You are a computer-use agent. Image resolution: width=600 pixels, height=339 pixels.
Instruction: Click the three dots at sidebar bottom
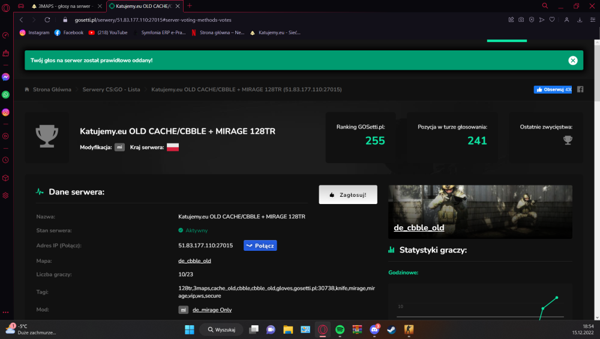6,312
